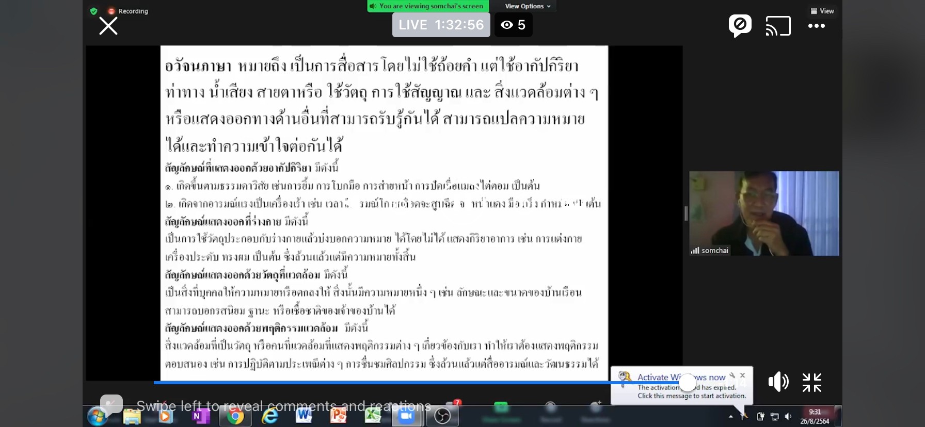Viewport: 925px width, 427px height.
Task: Click the green encryption shield icon
Action: tap(93, 11)
